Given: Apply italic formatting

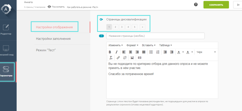Looking at the screenshot, I should coord(116,52).
